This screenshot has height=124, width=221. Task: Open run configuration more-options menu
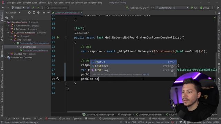pos(213,8)
